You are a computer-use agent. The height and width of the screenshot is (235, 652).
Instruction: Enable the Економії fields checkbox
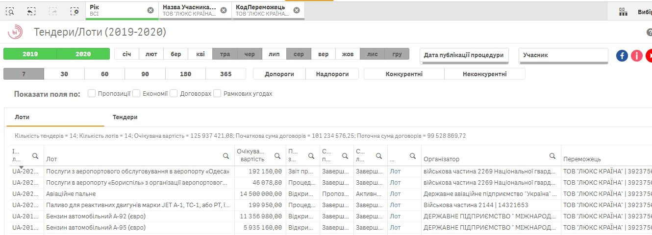[x=136, y=93]
